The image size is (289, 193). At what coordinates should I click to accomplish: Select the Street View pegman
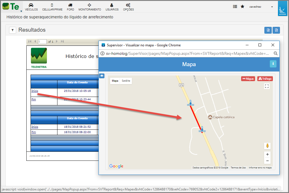click(267, 146)
